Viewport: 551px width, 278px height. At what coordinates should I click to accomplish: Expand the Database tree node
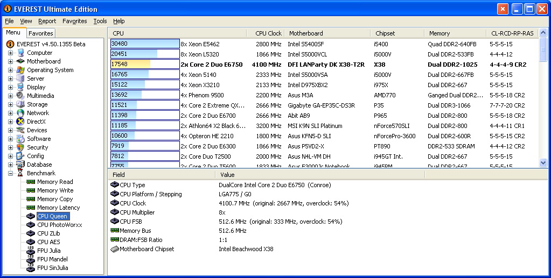10,165
